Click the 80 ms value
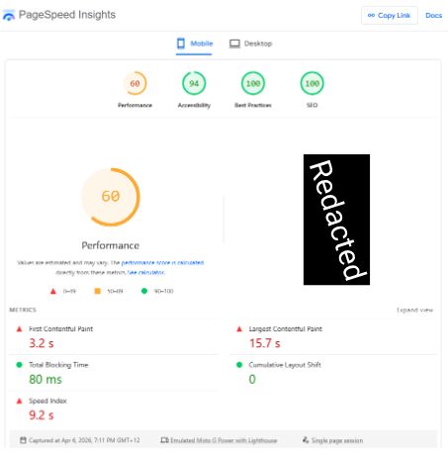 [x=45, y=379]
